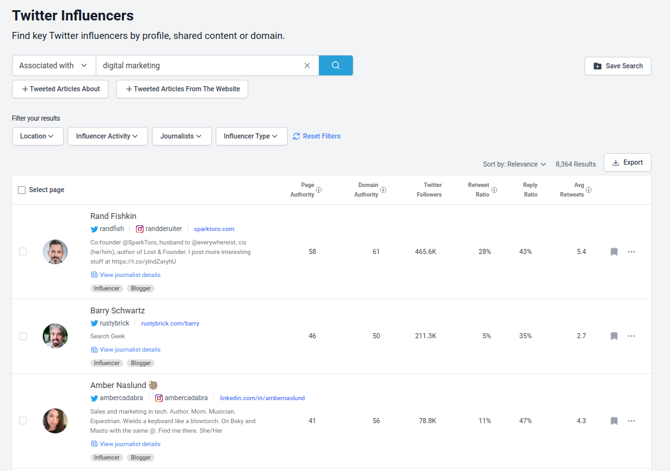
Task: Click the blue search magnifier button
Action: pos(336,66)
